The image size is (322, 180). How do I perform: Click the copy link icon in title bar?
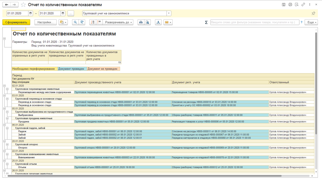303,5
